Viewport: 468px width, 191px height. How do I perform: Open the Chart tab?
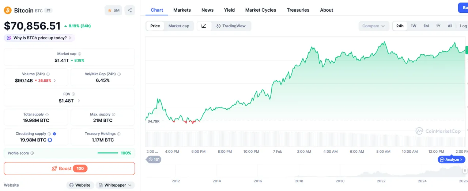(x=157, y=10)
